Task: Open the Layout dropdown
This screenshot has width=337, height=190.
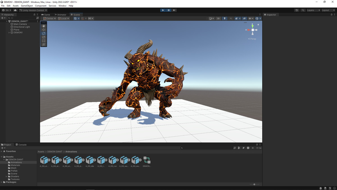Action: pos(328,10)
